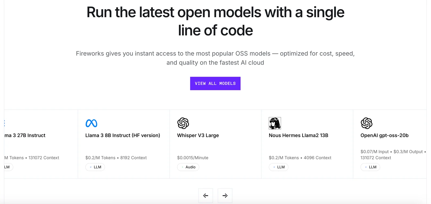Click LLM tag on Nous Hermes card
Screen dimensions: 431x204
point(279,167)
